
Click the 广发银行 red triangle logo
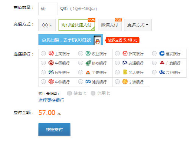162,63
